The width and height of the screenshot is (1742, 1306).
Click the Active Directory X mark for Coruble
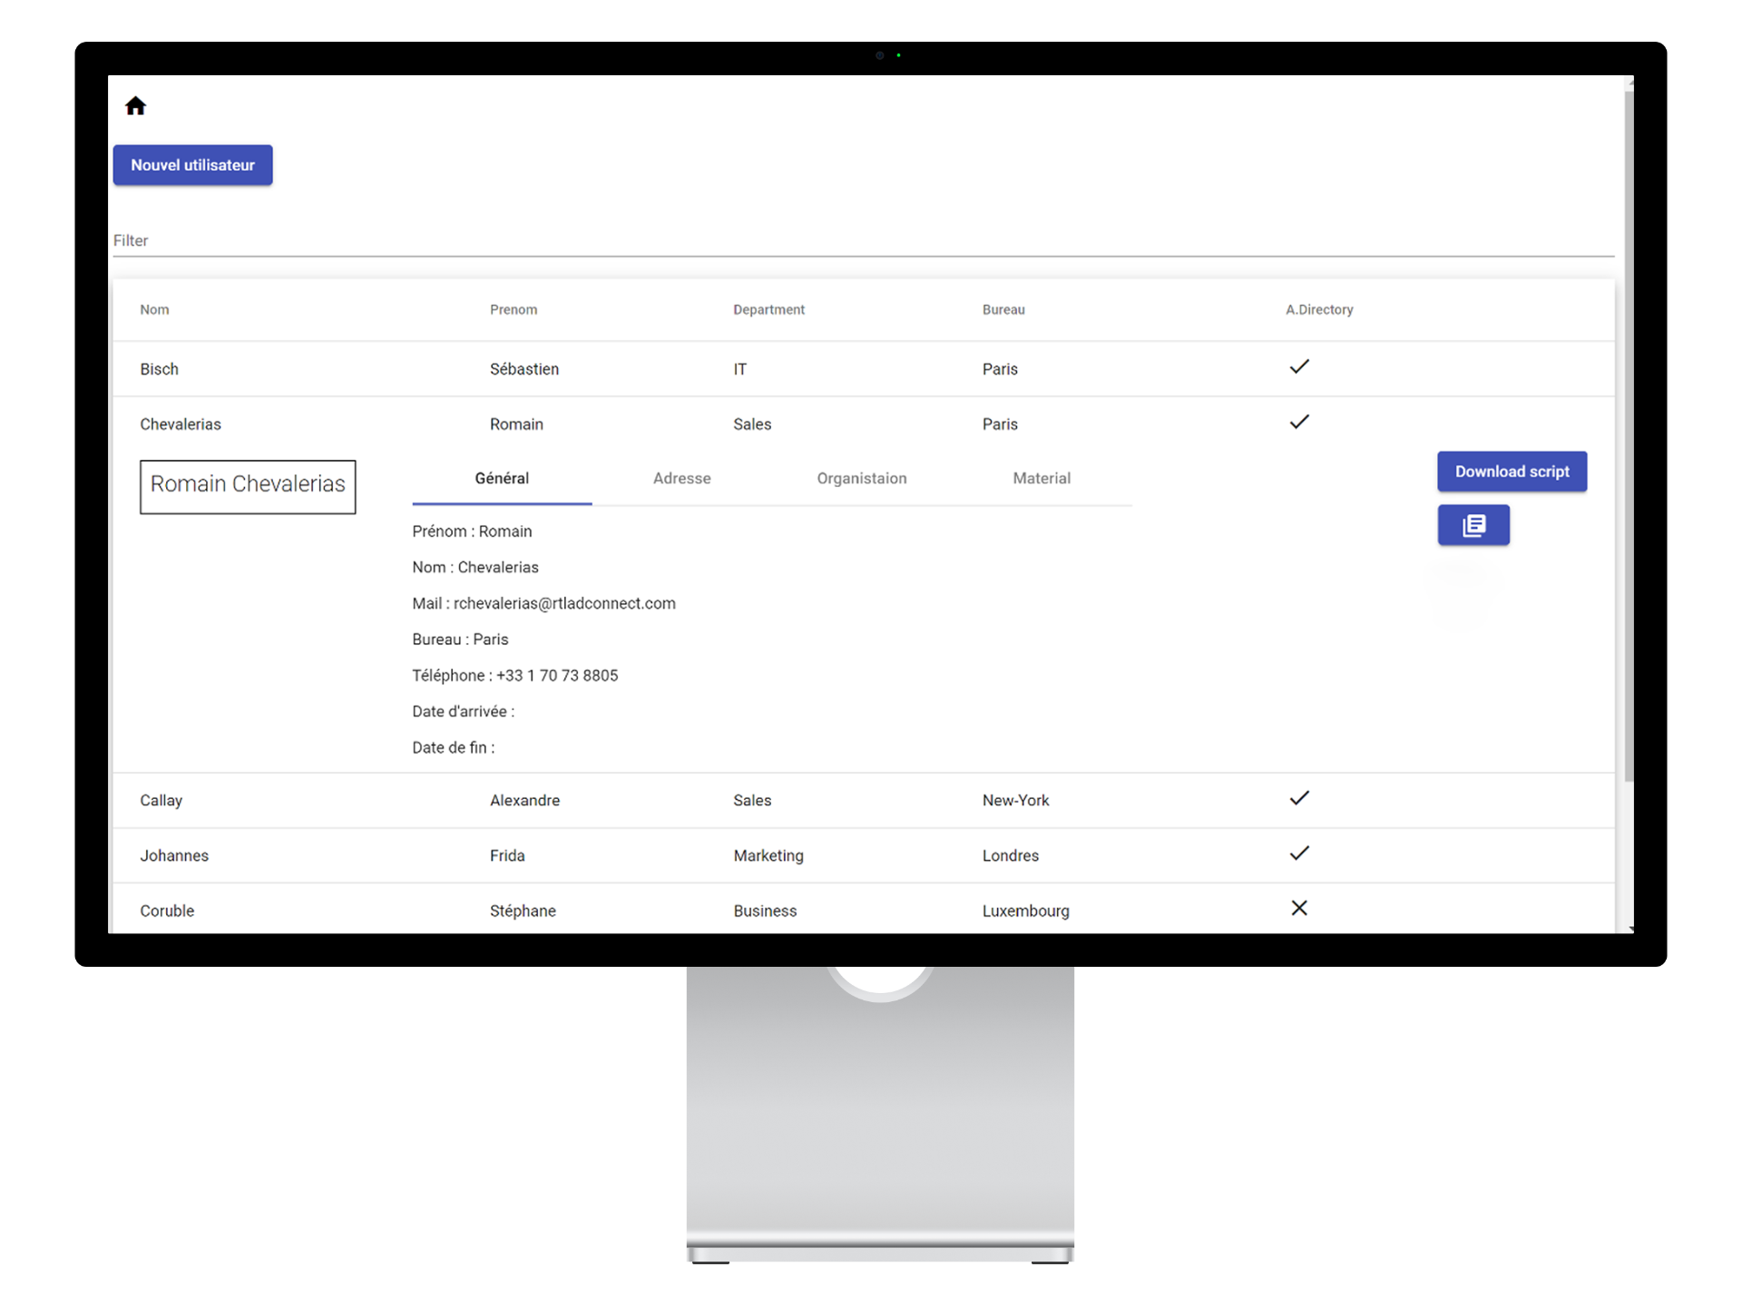pyautogui.click(x=1299, y=908)
